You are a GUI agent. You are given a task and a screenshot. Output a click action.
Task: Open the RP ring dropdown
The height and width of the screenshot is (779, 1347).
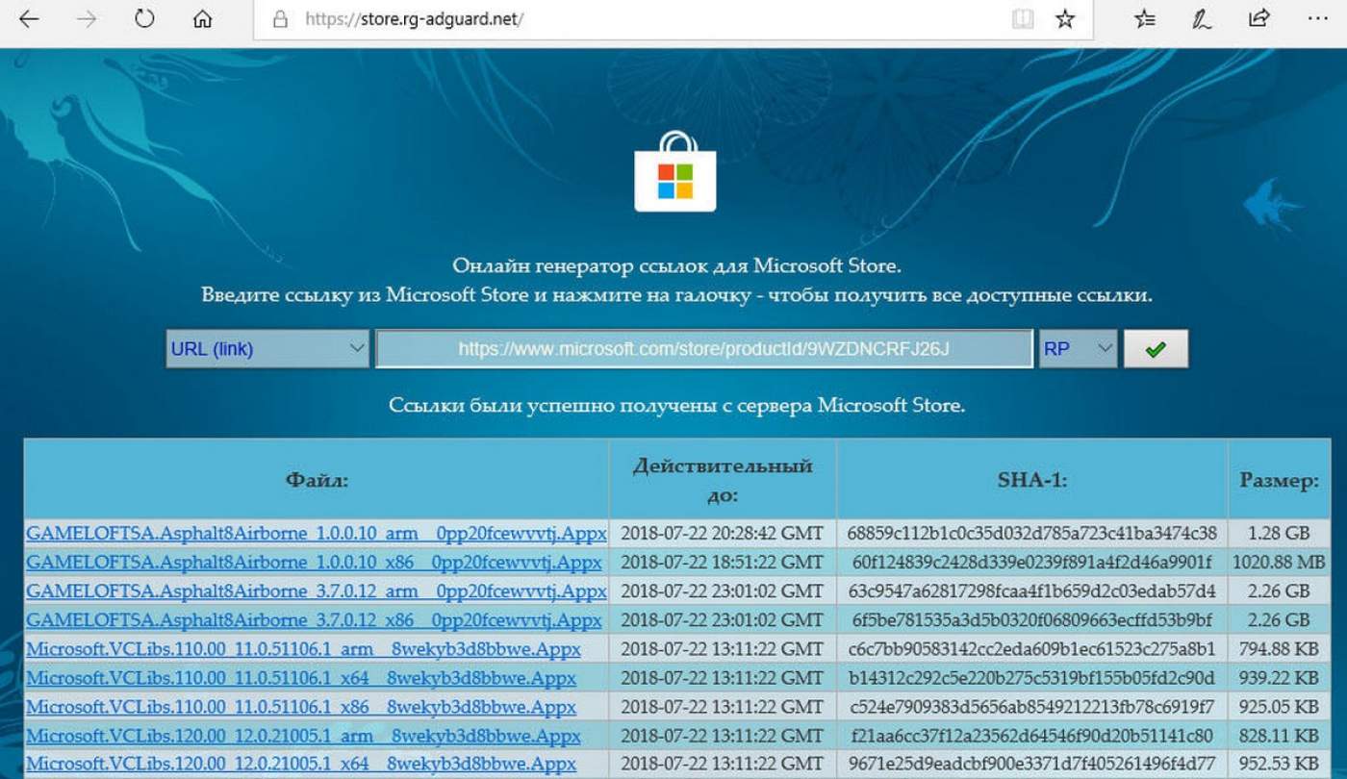tap(1078, 349)
